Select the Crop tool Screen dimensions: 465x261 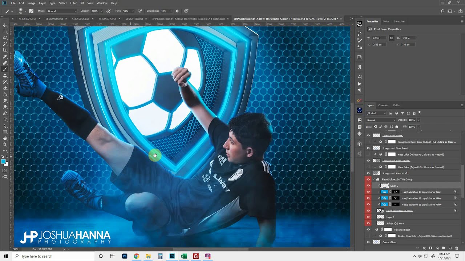coord(5,50)
